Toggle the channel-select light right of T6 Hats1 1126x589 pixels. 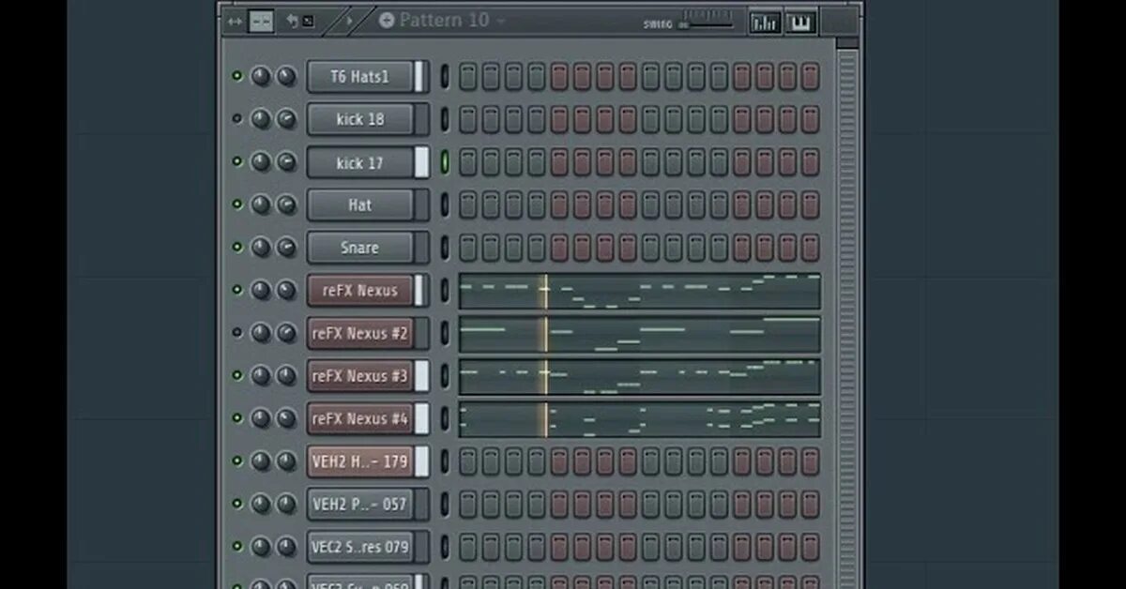[445, 76]
